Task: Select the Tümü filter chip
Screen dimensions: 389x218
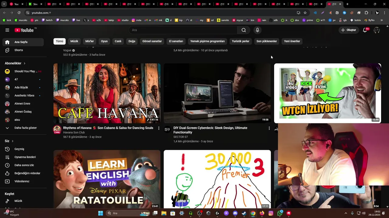Action: tap(60, 41)
